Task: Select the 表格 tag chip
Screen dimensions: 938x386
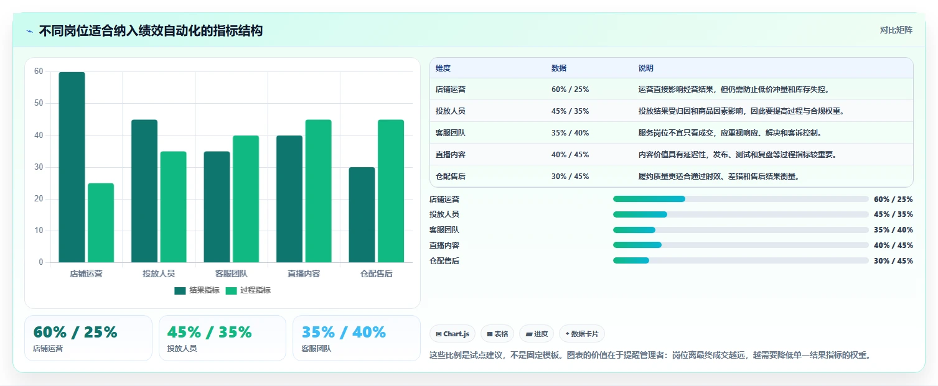Action: click(497, 334)
